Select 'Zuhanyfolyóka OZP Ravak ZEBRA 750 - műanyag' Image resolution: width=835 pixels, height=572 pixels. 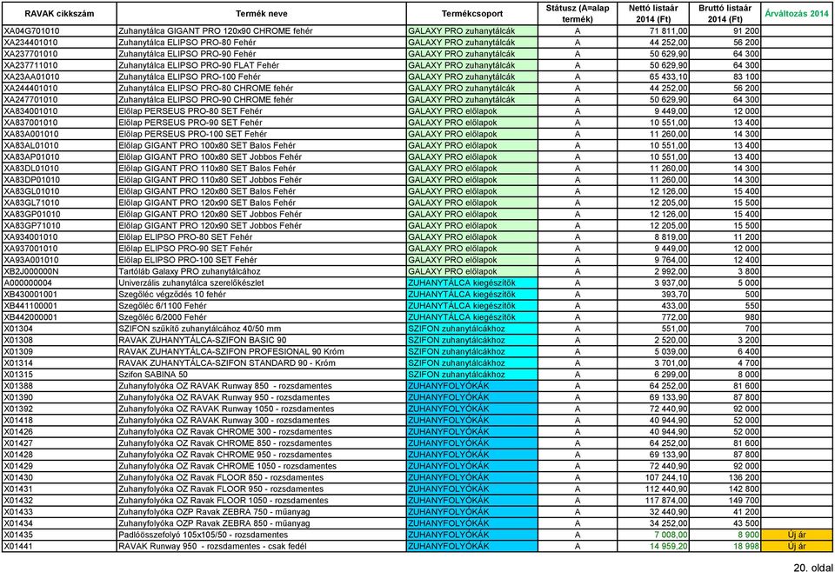click(x=262, y=511)
